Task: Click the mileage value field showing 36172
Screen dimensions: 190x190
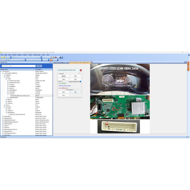Action: pyautogui.click(x=63, y=76)
